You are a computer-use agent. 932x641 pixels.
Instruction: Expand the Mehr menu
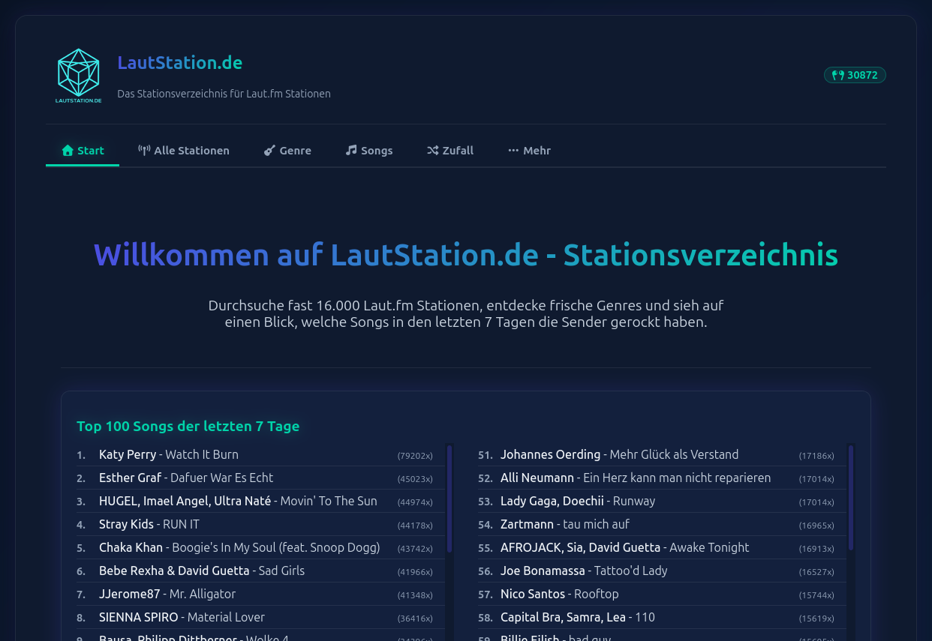(529, 151)
